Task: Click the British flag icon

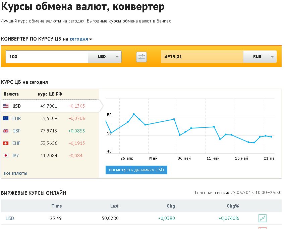Action: 6,131
